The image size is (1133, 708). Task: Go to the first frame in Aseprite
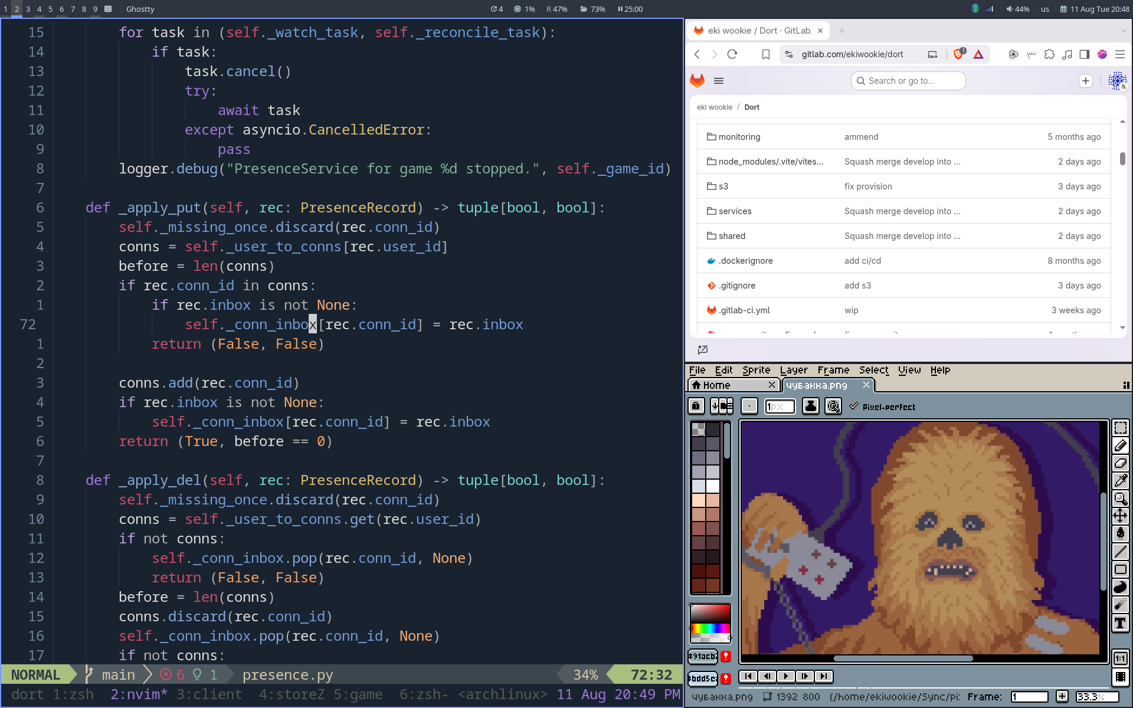coord(748,676)
